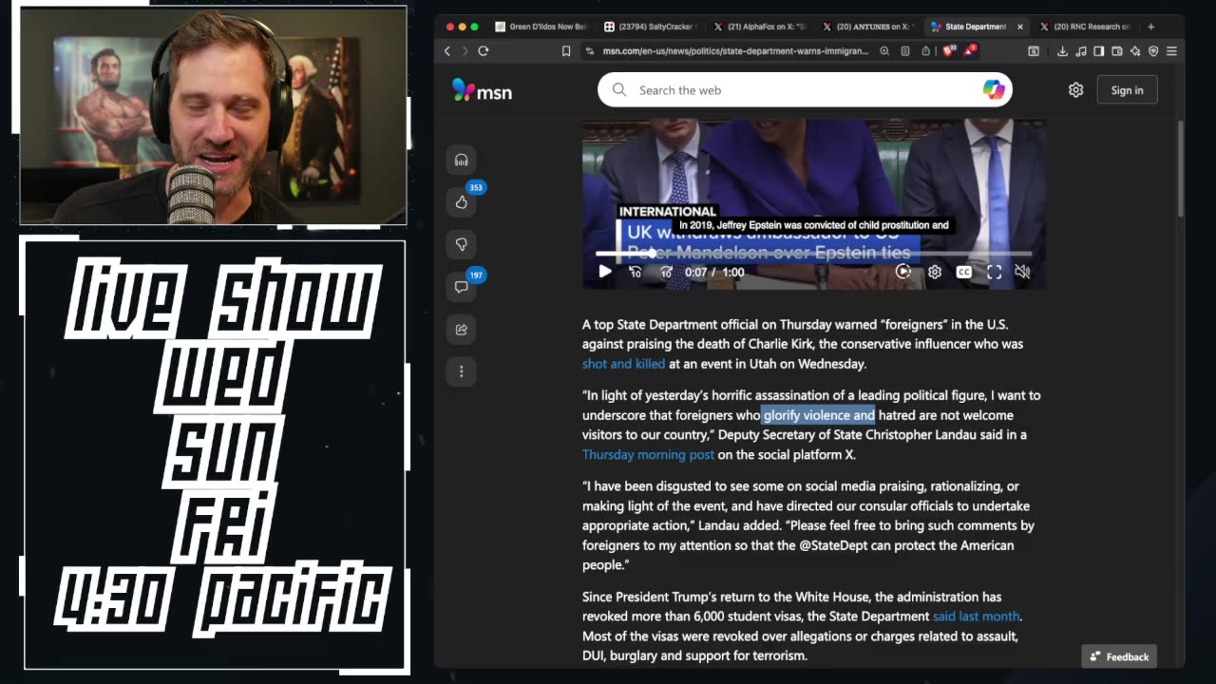Click picture-in-picture icon left of downloads

coord(1034,51)
